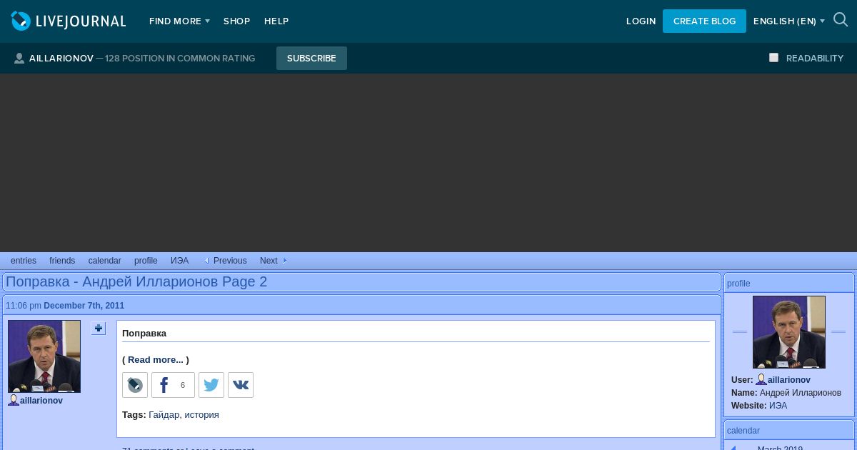Image resolution: width=857 pixels, height=450 pixels.
Task: Click aillarionov username under post avatar
Action: coord(41,401)
